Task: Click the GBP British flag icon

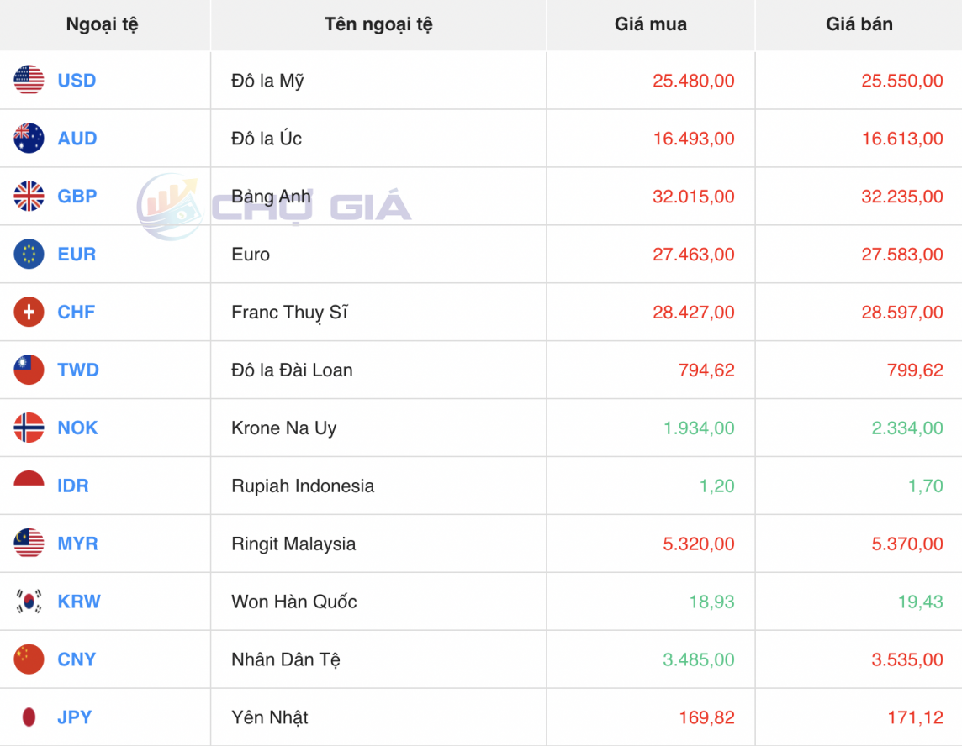Action: pyautogui.click(x=28, y=197)
